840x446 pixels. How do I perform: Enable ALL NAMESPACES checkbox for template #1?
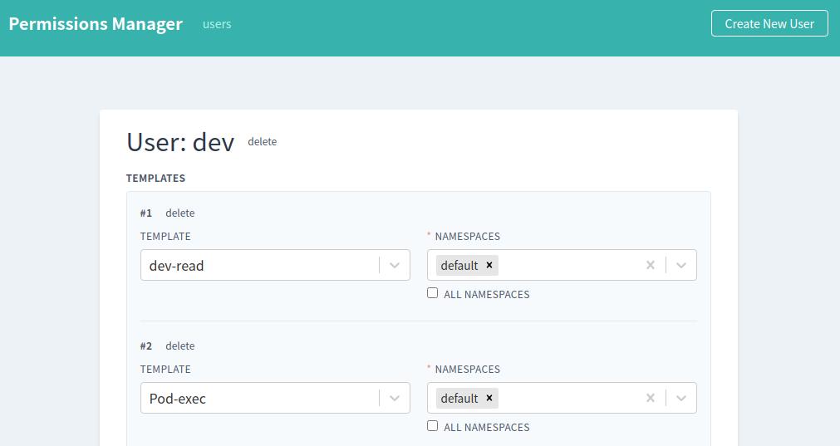pos(432,293)
